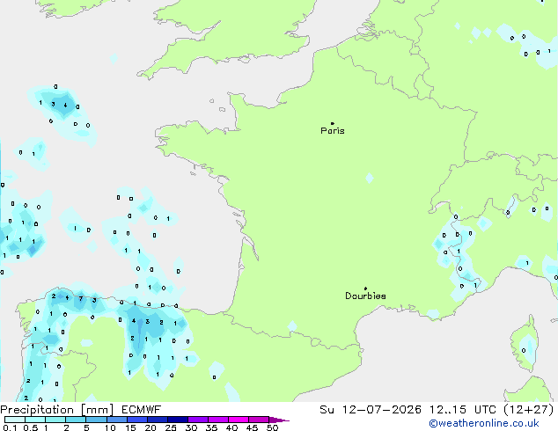The image size is (558, 431).
Task: Select the legend swatch between 40 and 45
Action: (239, 420)
